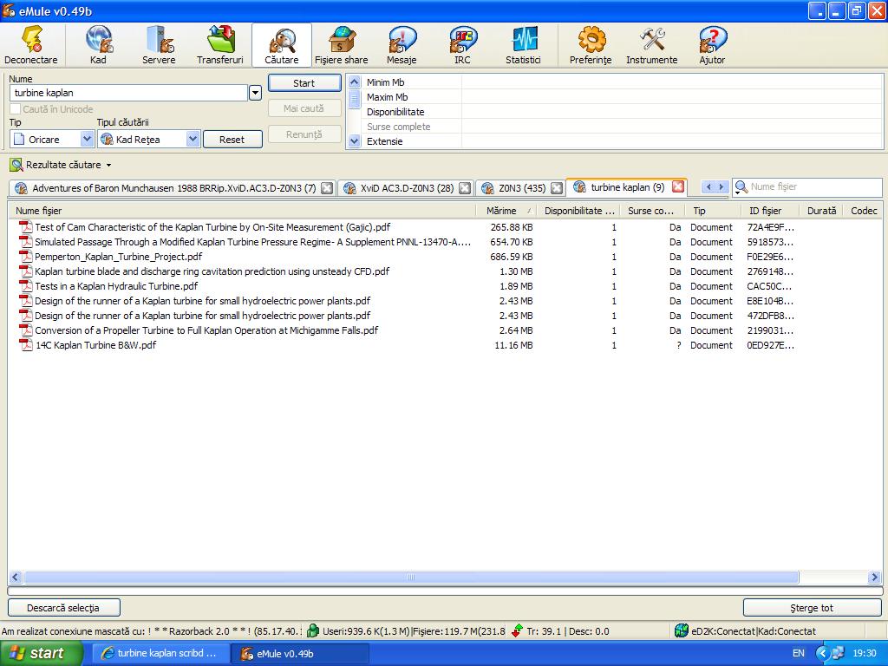Select Conversion of a Propeller Turbine file
The width and height of the screenshot is (888, 666).
click(206, 330)
